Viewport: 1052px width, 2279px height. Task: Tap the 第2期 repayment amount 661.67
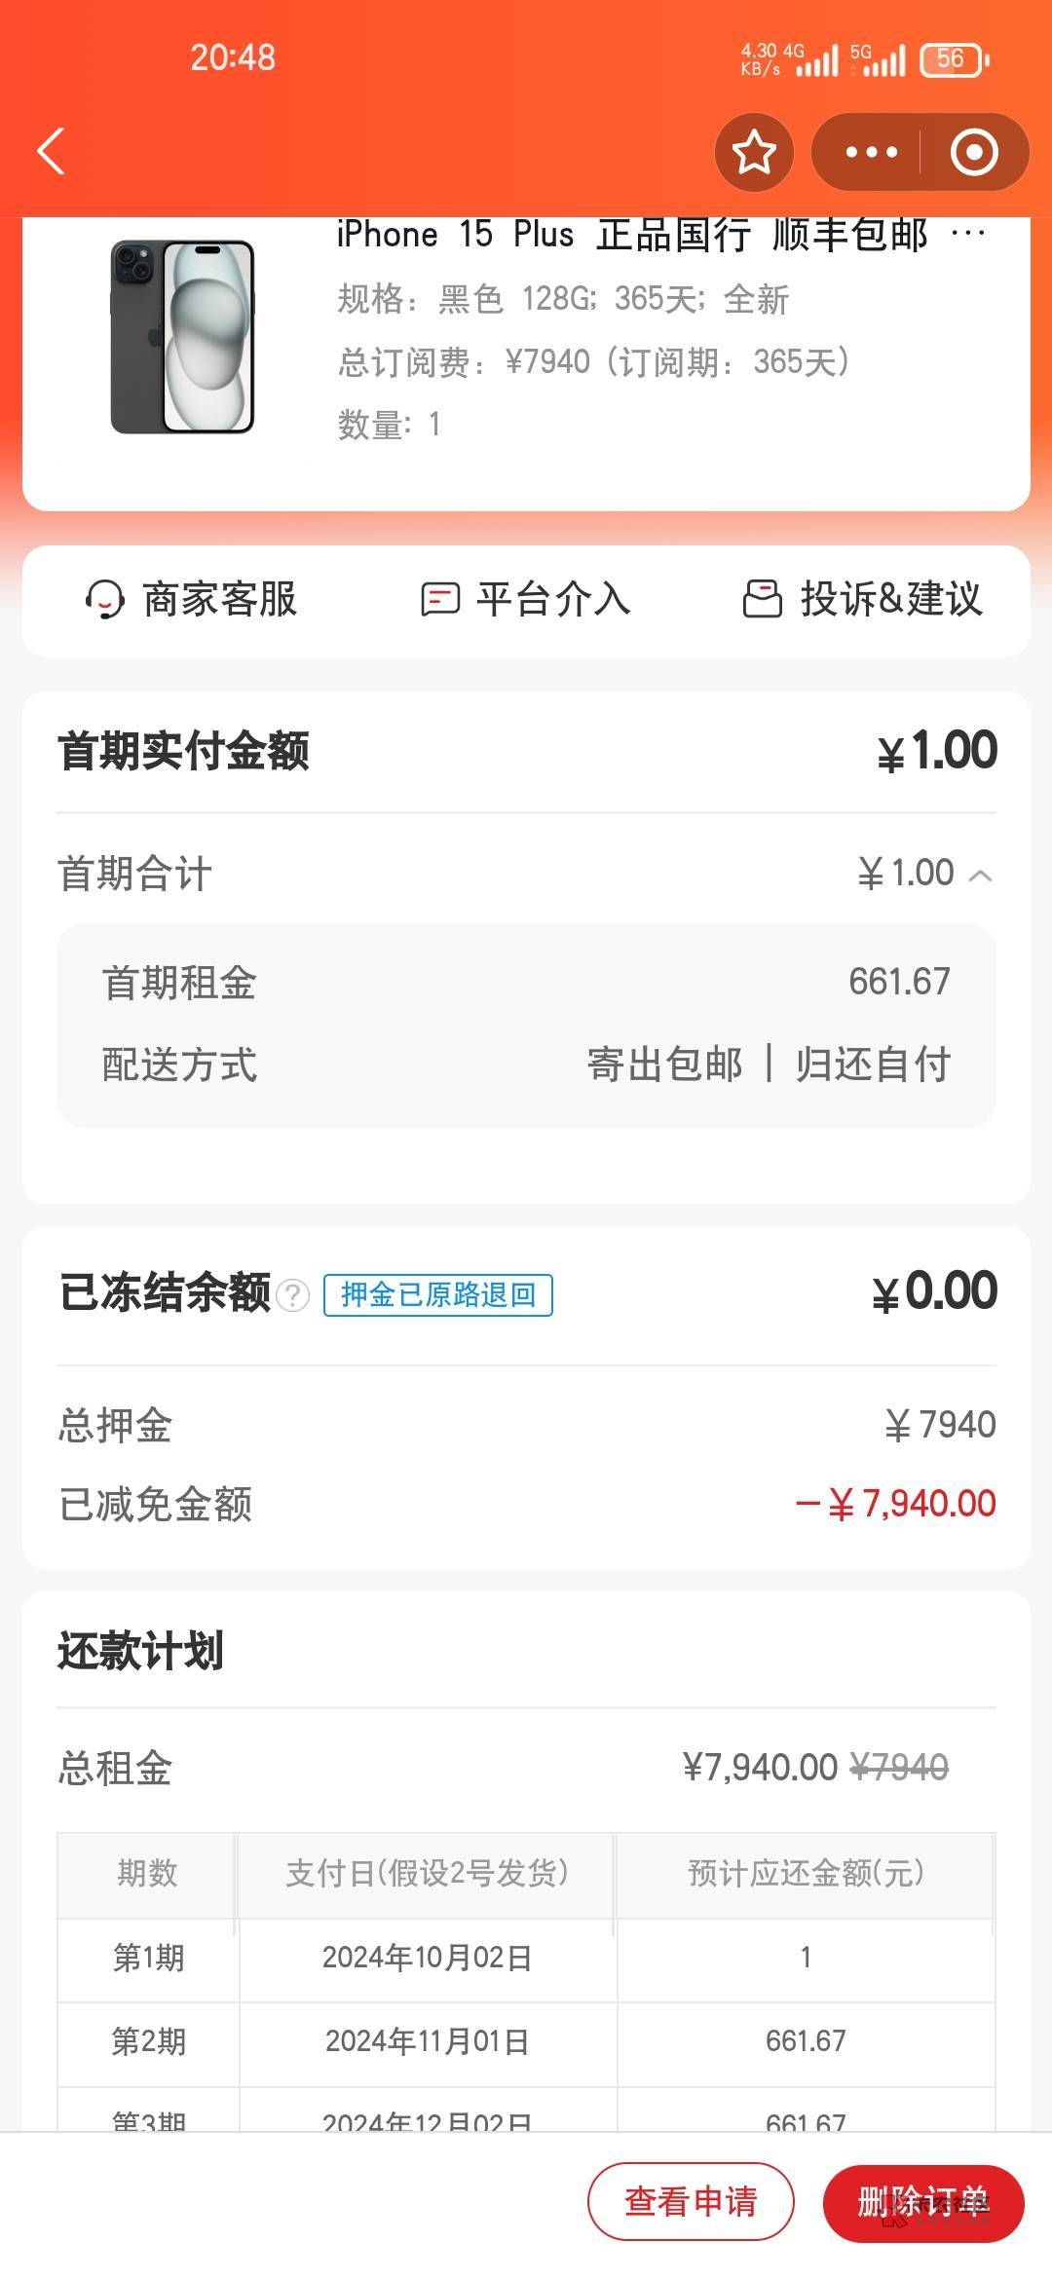[x=806, y=2040]
